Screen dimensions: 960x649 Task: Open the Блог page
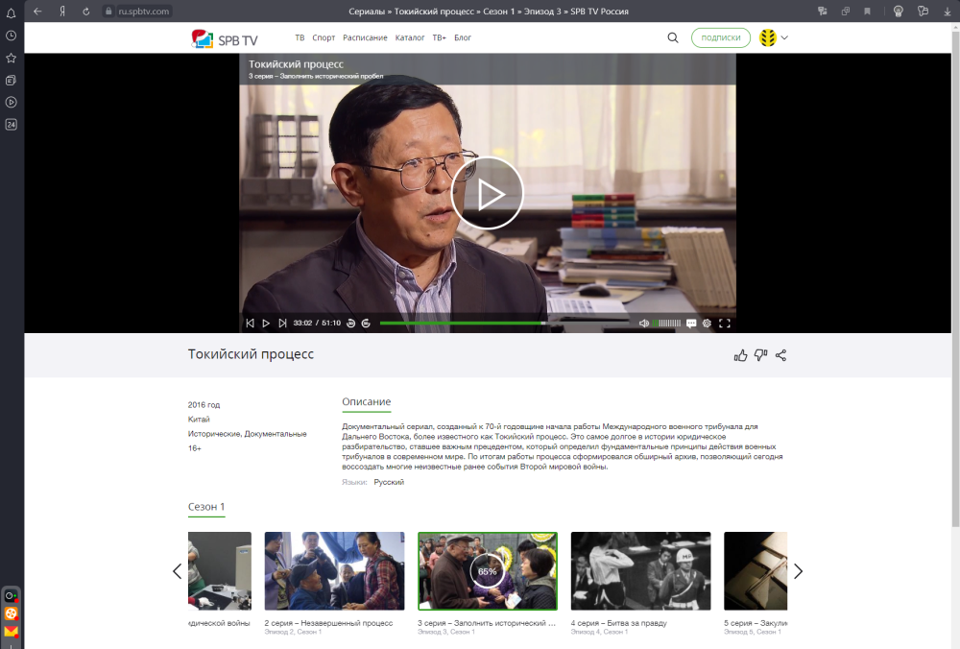pyautogui.click(x=463, y=37)
